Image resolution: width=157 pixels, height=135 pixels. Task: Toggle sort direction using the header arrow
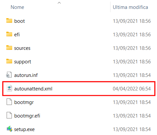(59, 3)
